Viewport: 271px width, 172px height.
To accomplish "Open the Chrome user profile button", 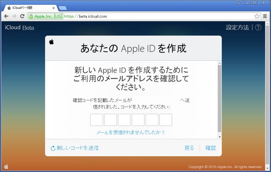I will pos(239,3).
